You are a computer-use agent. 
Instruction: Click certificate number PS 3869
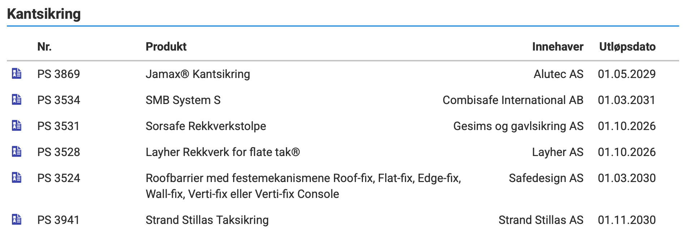pyautogui.click(x=59, y=74)
